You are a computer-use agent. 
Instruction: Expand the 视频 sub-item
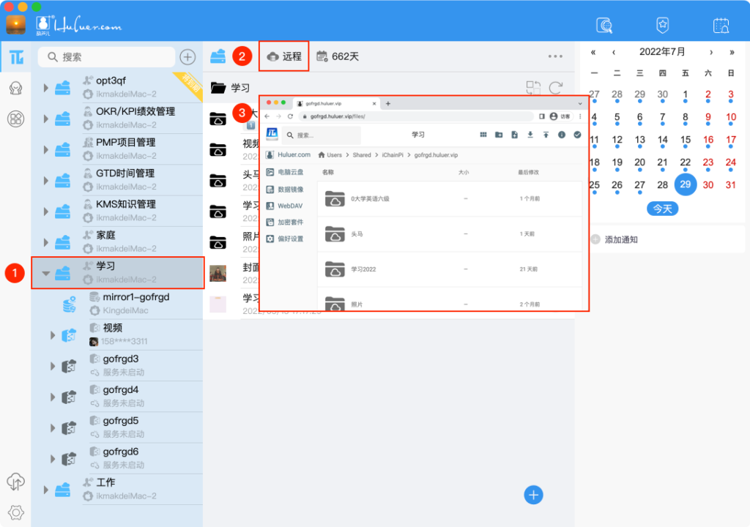(x=53, y=335)
